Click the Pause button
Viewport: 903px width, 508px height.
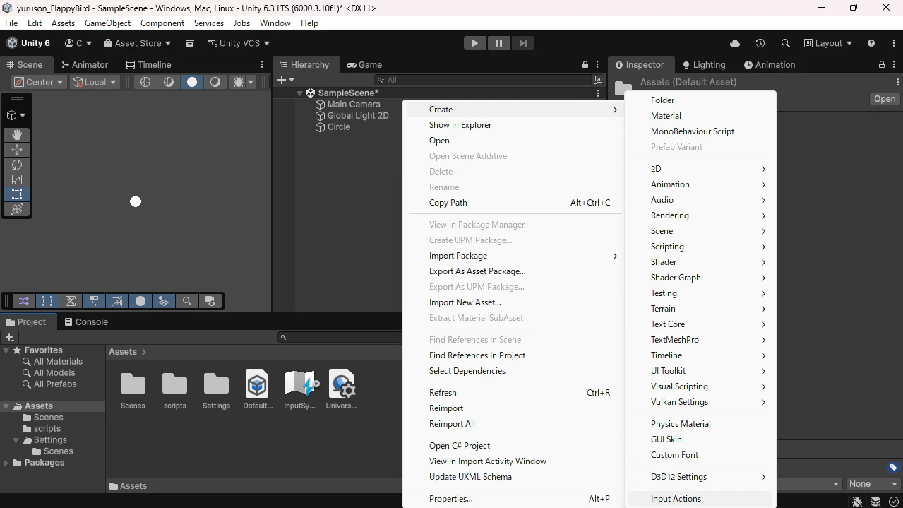pyautogui.click(x=498, y=43)
